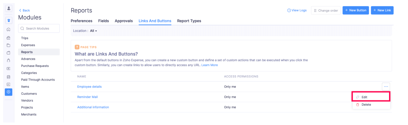This screenshot has width=408, height=125.
Task: Click the three-dots menu for Employee details
Action: (x=386, y=86)
